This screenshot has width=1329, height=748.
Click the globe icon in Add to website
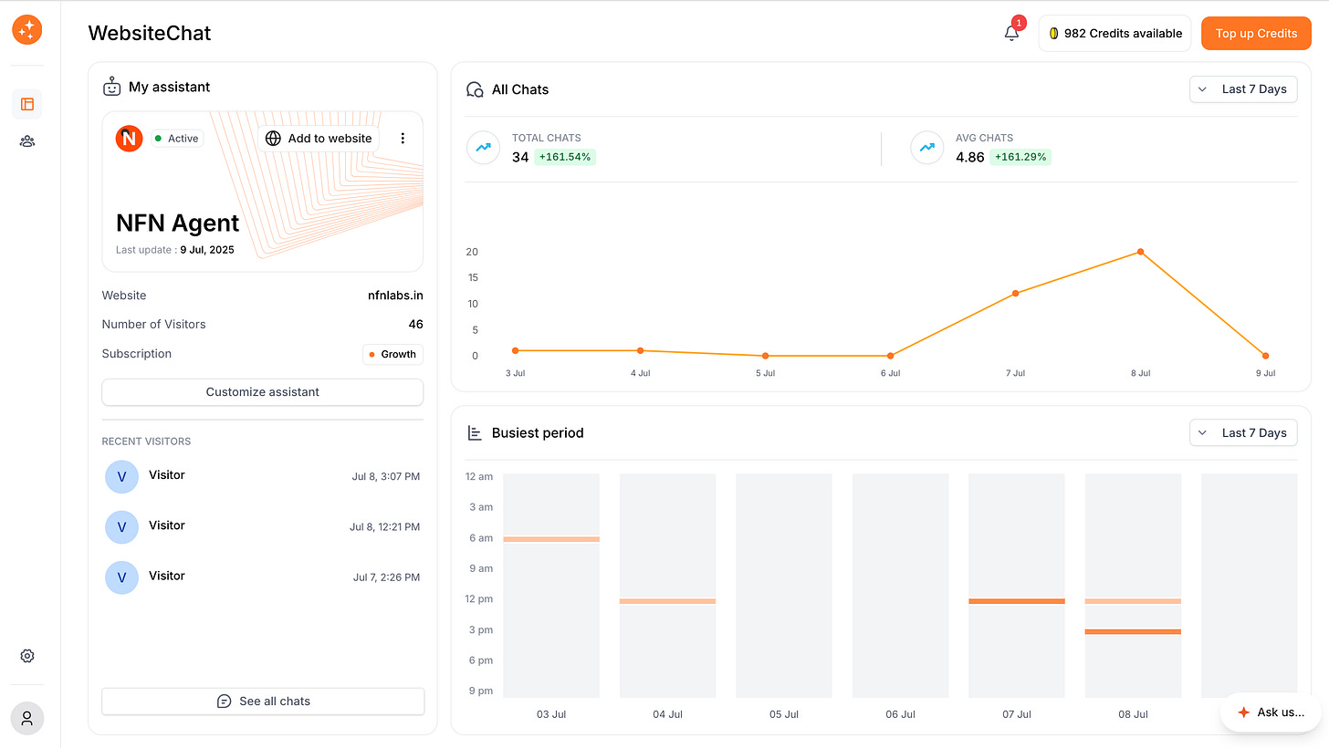click(273, 139)
